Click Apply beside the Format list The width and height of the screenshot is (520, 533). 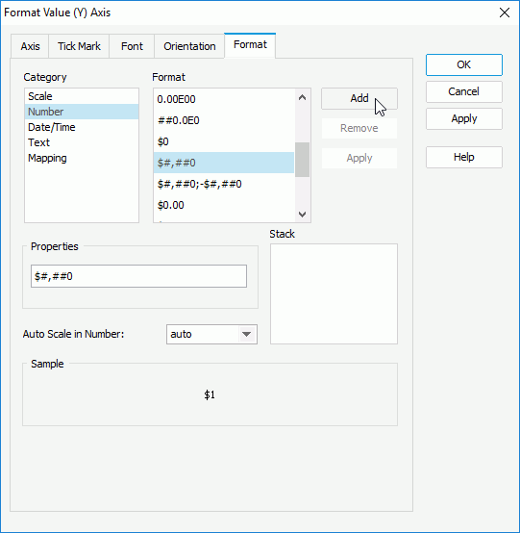[x=359, y=158]
